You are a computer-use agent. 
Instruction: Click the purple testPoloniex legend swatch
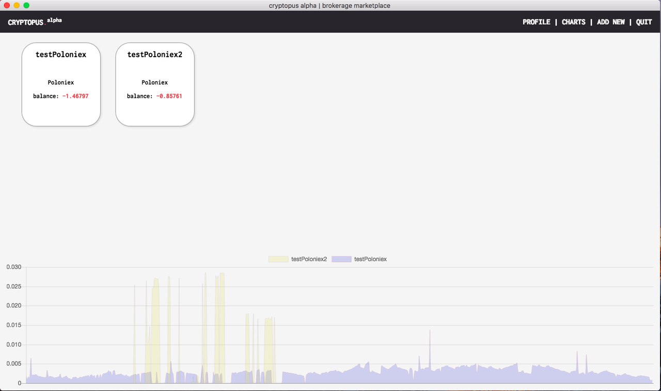[341, 259]
